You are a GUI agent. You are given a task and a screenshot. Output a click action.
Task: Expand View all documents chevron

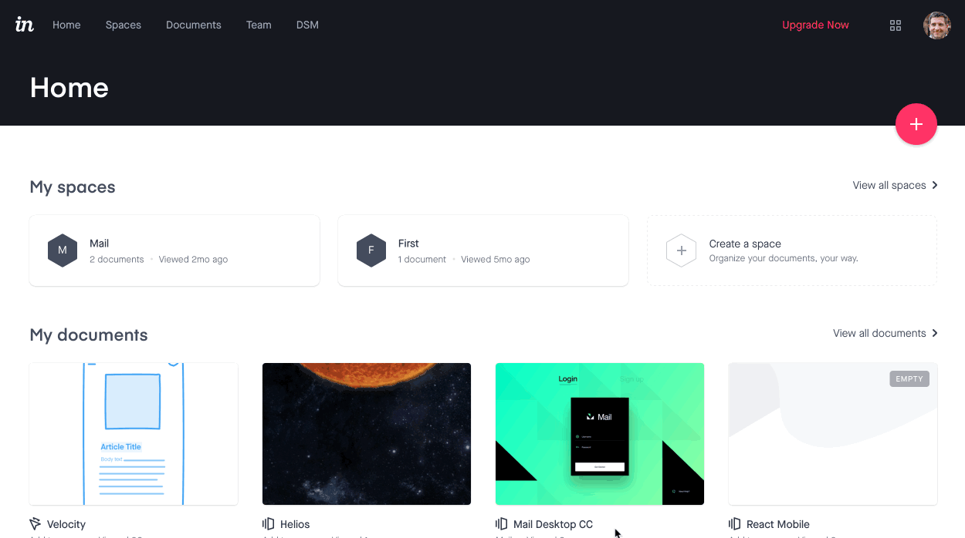pos(935,333)
